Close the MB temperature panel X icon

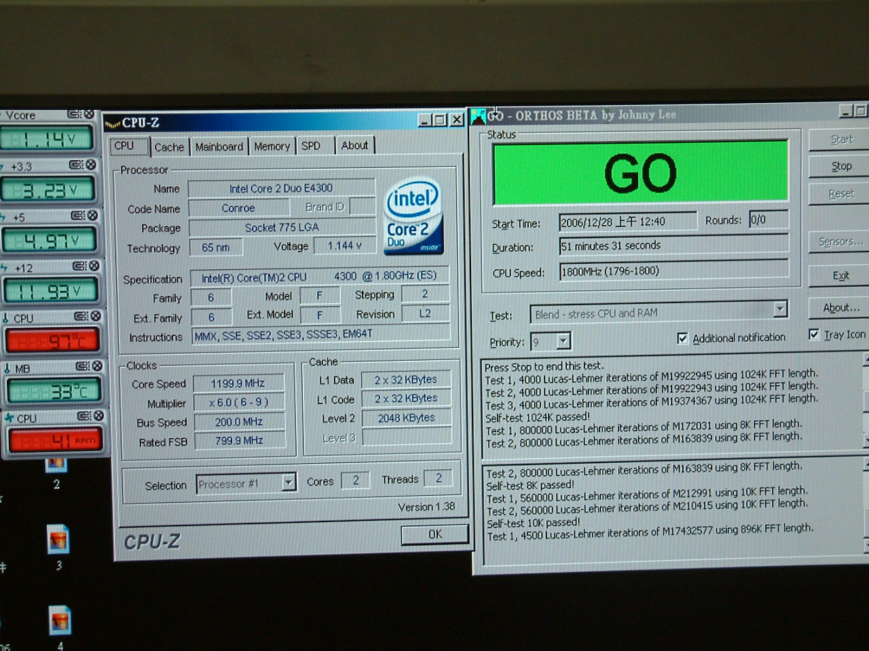(x=97, y=366)
